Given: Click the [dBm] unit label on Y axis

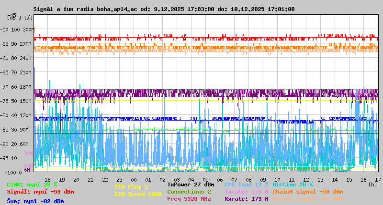Looking at the screenshot, I should click(x=14, y=18).
